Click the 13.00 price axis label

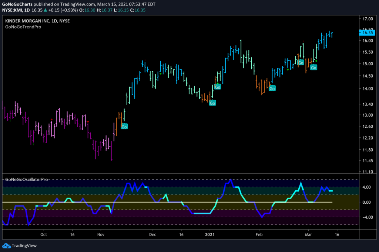368,115
